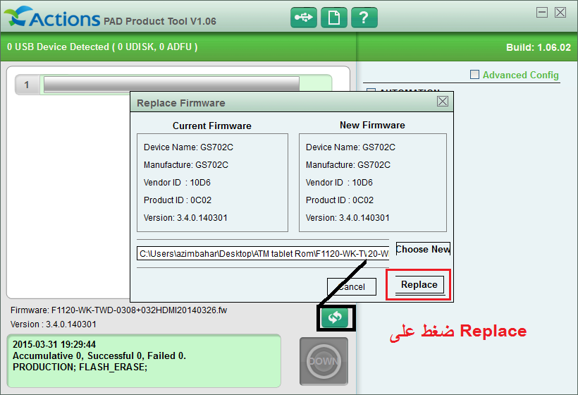The height and width of the screenshot is (395, 578).
Task: Click New Firmware 'Product ID : 0C02' text
Action: click(340, 200)
